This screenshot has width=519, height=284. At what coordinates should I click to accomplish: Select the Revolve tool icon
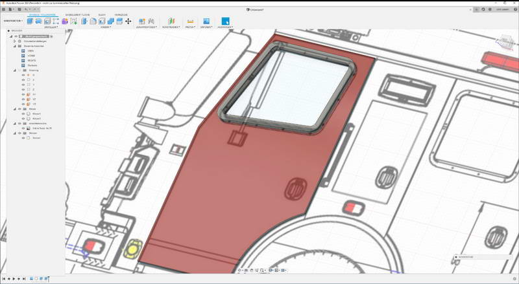click(38, 21)
